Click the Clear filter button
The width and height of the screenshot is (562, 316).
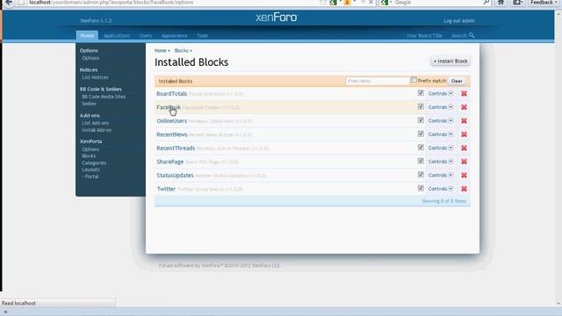coord(457,81)
